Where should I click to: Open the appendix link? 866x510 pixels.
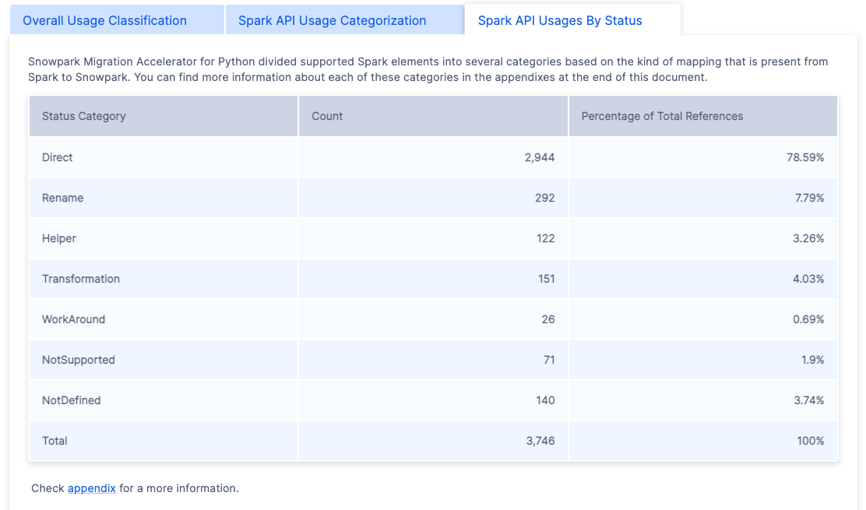[x=91, y=488]
